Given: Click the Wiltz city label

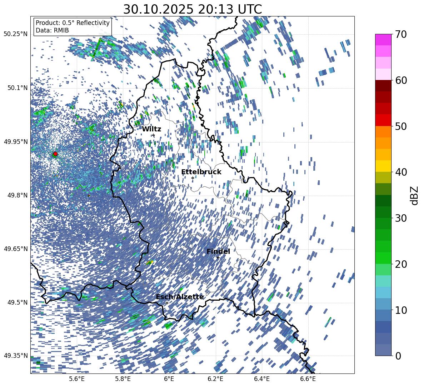Looking at the screenshot, I should (151, 129).
